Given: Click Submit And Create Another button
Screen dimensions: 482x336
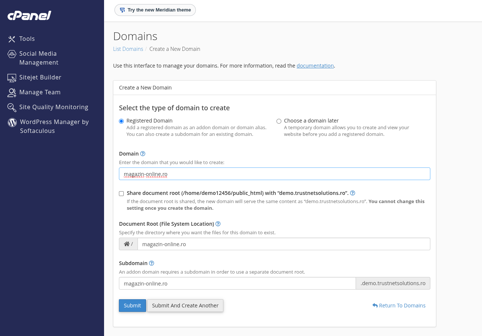Looking at the screenshot, I should (185, 306).
